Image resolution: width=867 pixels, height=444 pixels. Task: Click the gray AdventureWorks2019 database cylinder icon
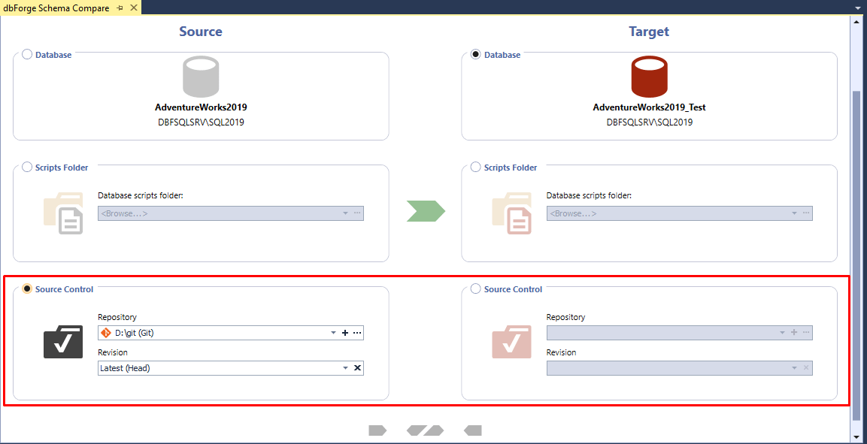click(201, 76)
